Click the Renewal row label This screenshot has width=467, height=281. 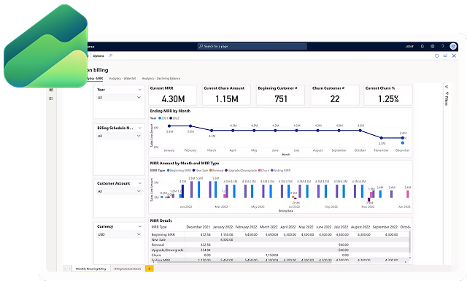(x=158, y=245)
